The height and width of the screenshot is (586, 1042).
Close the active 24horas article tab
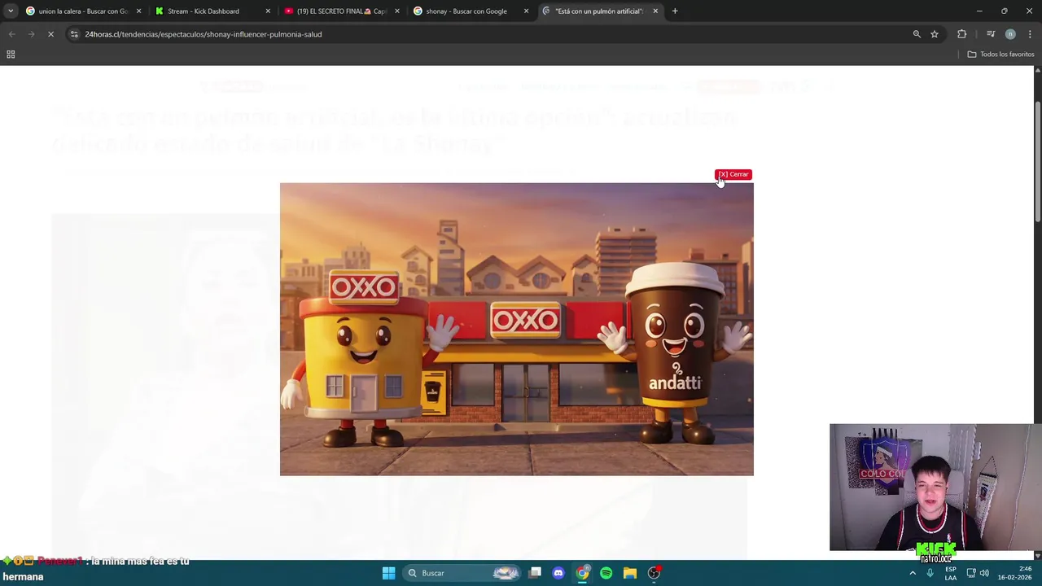click(x=655, y=11)
